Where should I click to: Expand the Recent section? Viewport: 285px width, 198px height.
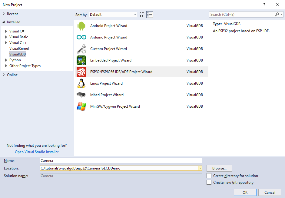(4, 14)
